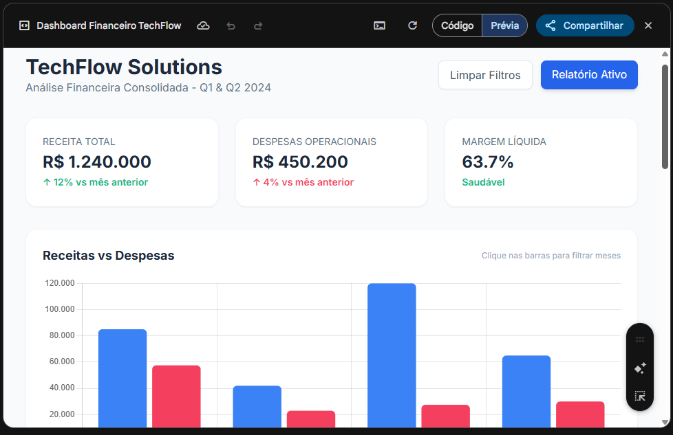
Task: Click the green 'Saudável' status text
Action: point(483,182)
